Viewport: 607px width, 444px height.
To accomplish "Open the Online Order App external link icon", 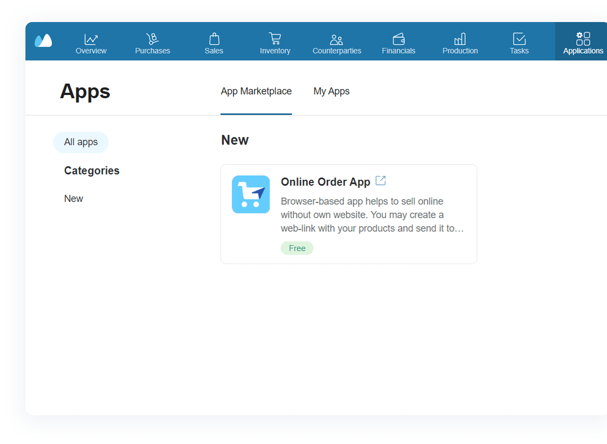I will click(381, 180).
